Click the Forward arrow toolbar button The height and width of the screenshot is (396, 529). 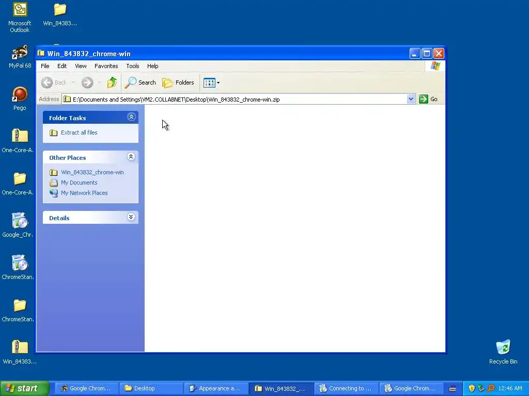87,82
